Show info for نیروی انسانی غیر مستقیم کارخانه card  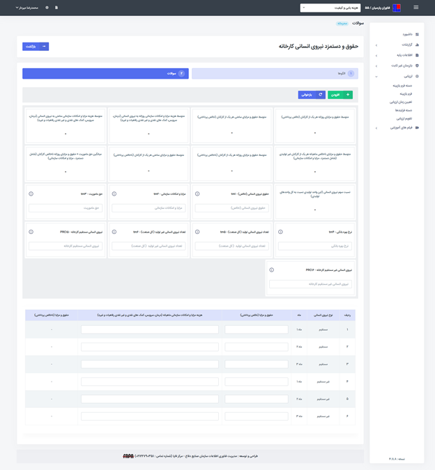(x=271, y=269)
